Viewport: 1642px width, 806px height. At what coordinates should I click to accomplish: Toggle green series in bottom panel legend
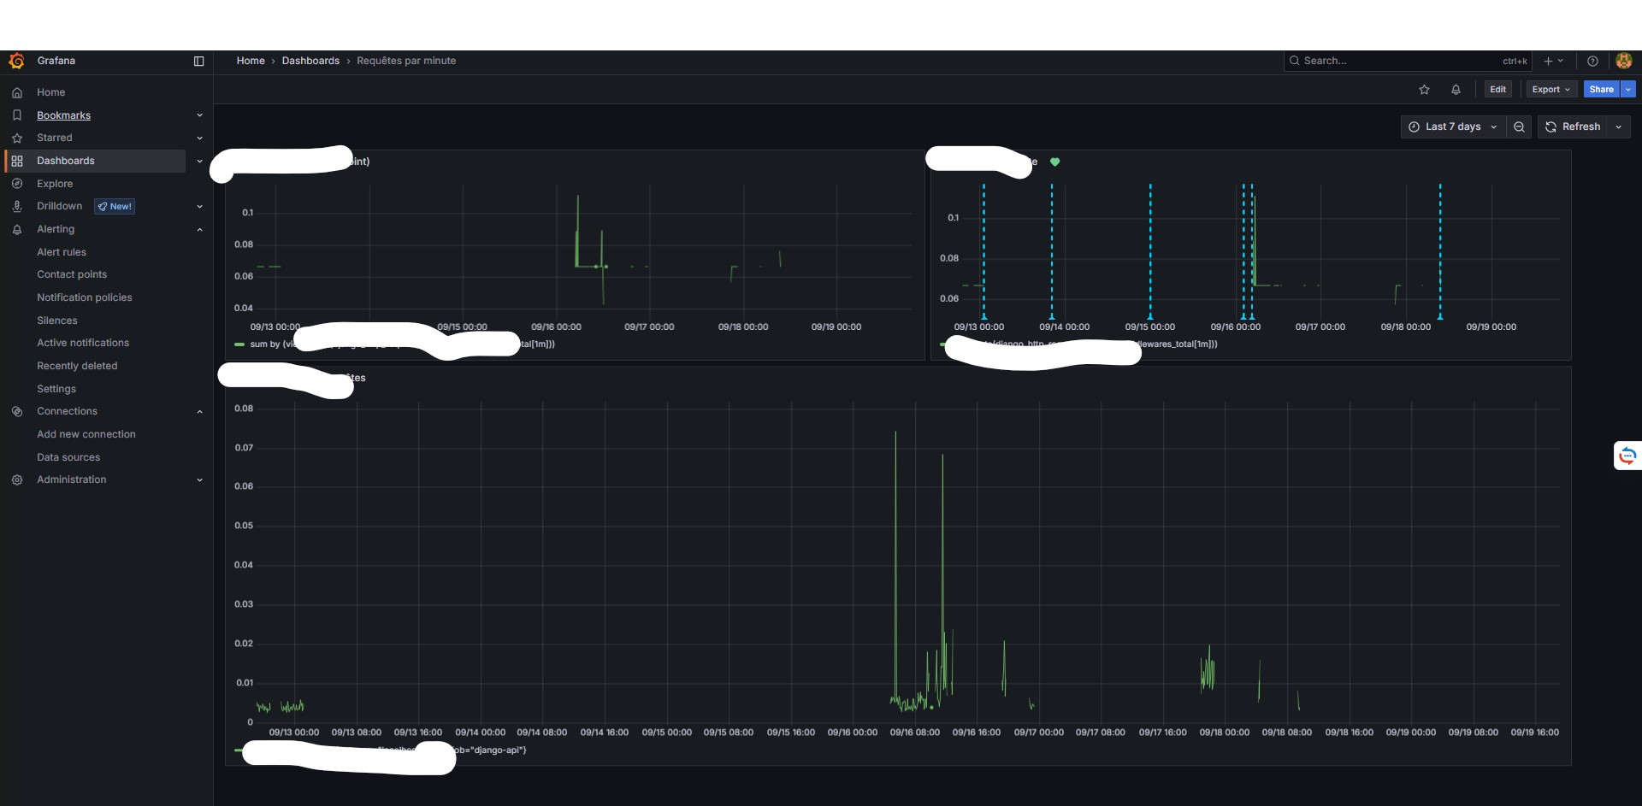click(x=239, y=750)
